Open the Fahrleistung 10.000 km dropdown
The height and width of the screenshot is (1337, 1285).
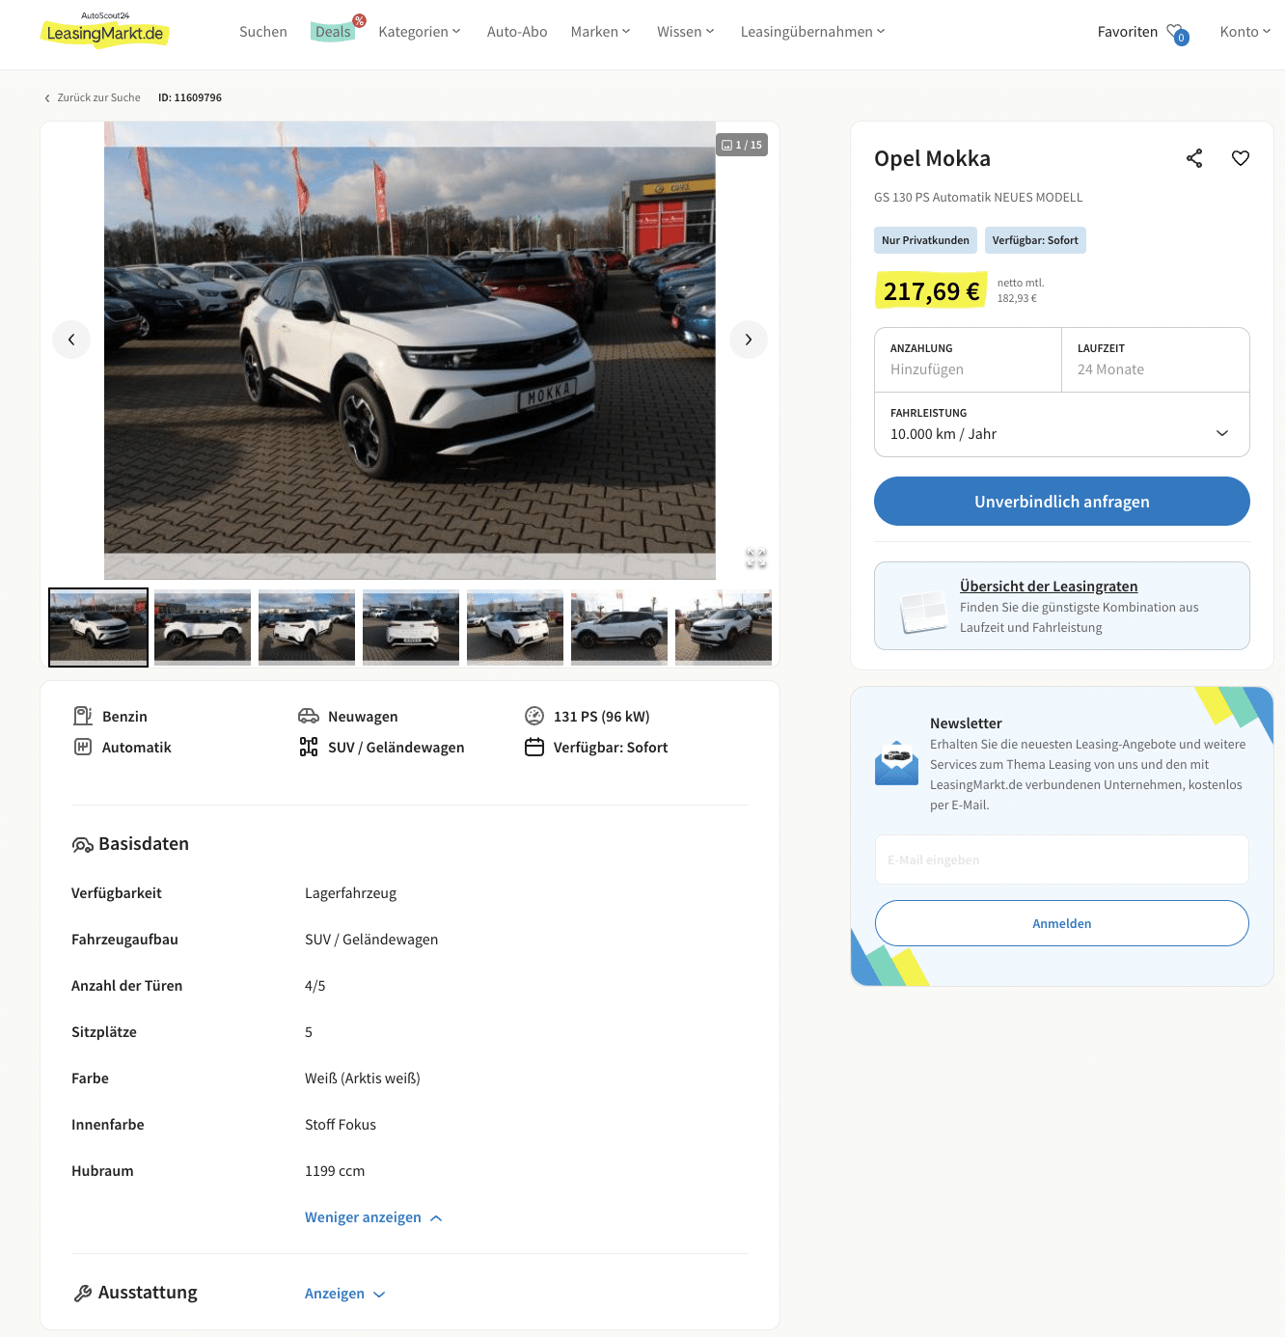click(1062, 424)
